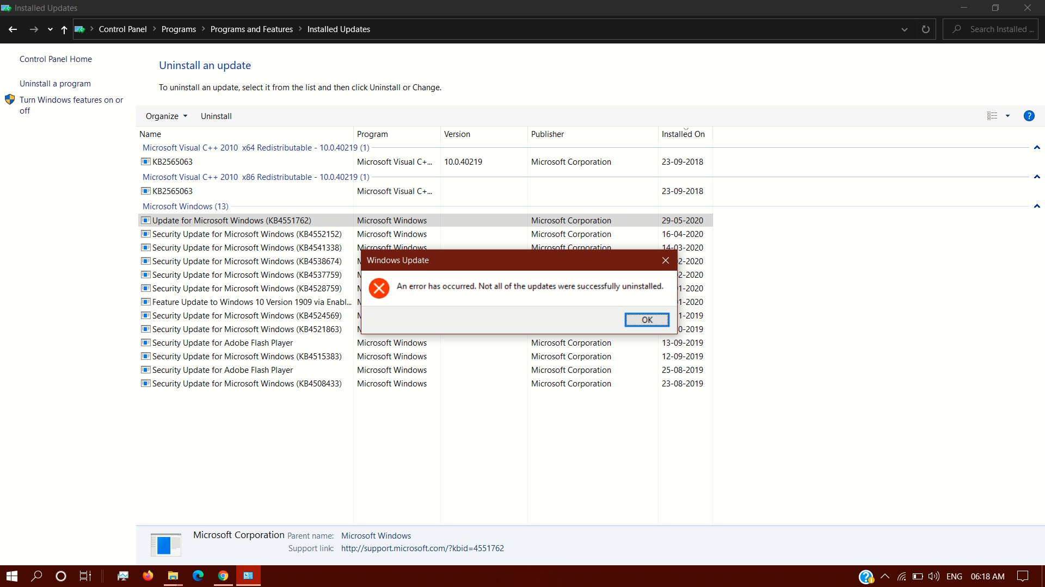Select KB2565063 with version 10.0.40219

click(425, 162)
